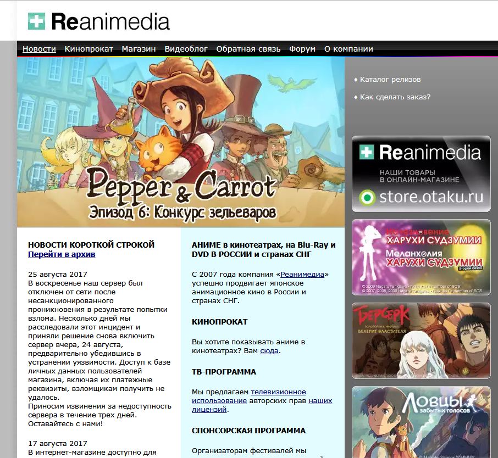Image resolution: width=498 pixels, height=458 pixels.
Task: Open the Новости menu item
Action: click(39, 49)
